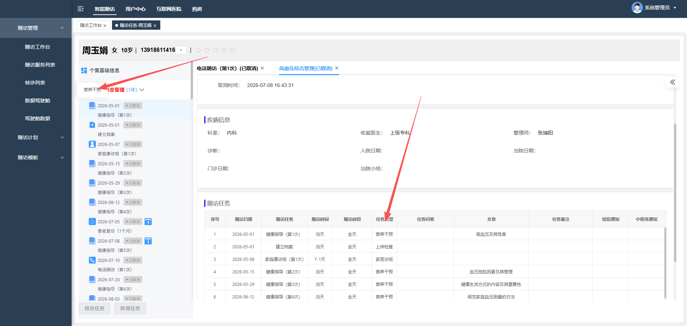The height and width of the screenshot is (326, 687).
Task: Open 随访服务列表 in sidebar
Action: point(40,65)
